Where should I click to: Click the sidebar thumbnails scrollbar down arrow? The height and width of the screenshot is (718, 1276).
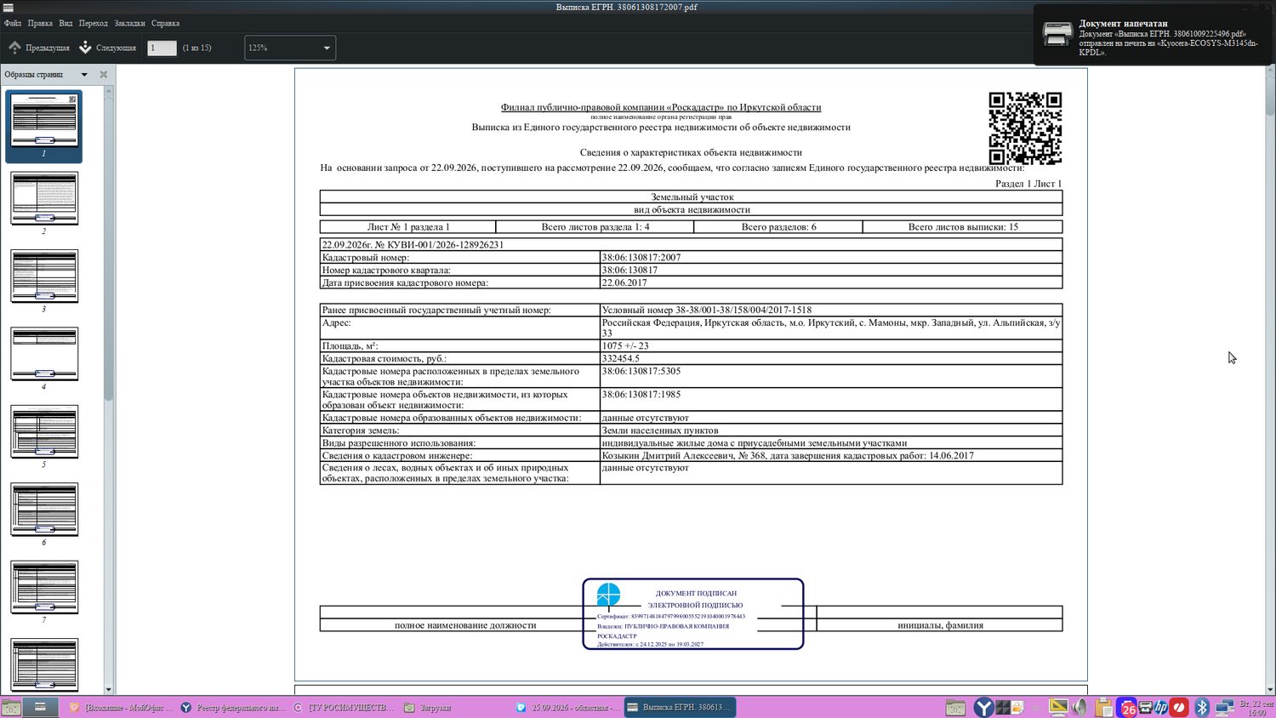point(109,689)
